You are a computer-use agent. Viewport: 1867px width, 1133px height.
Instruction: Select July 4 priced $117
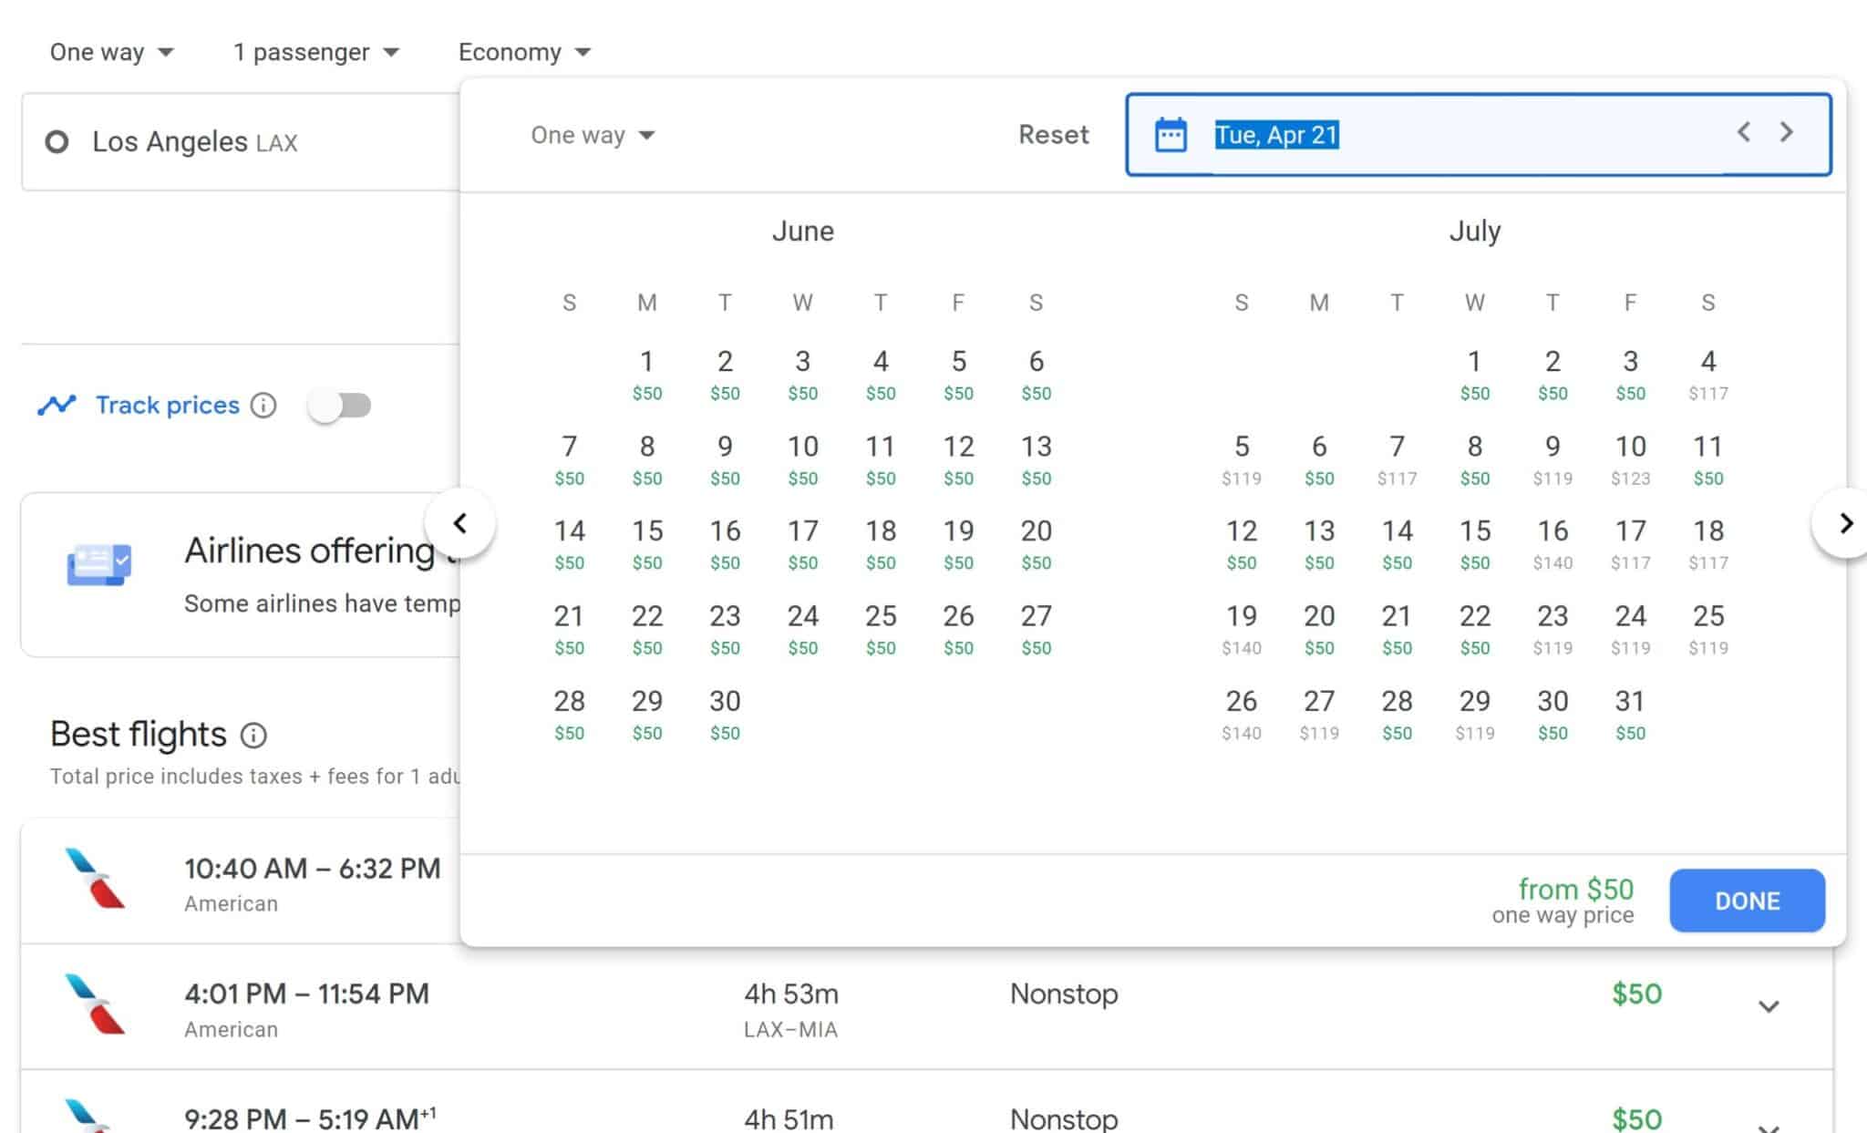point(1708,375)
